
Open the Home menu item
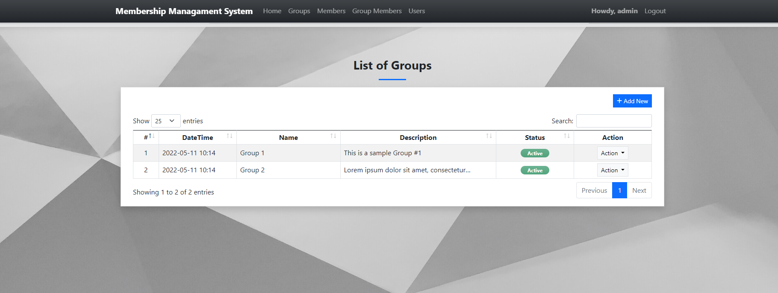(x=272, y=11)
